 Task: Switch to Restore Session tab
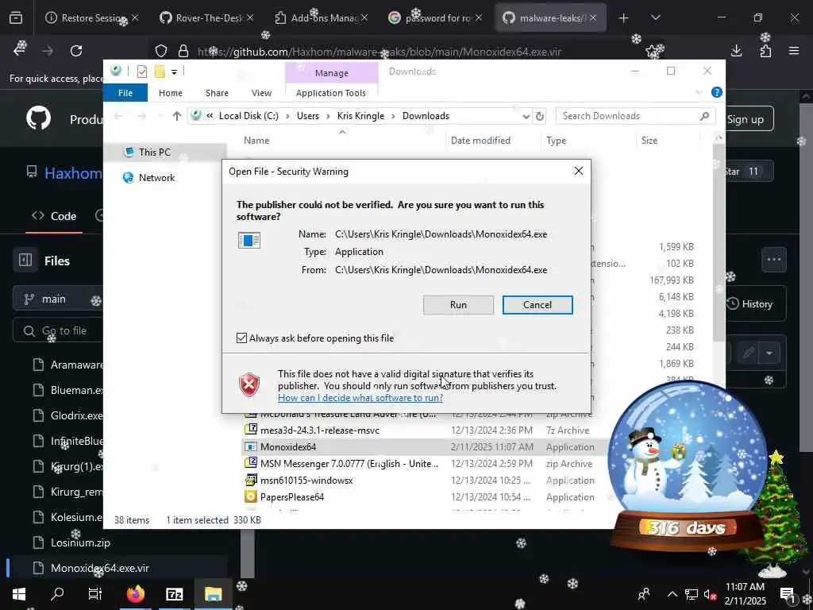[x=92, y=18]
